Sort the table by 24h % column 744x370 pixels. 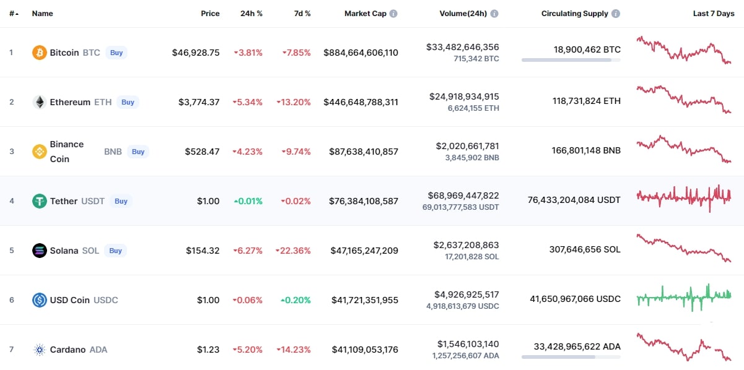252,13
